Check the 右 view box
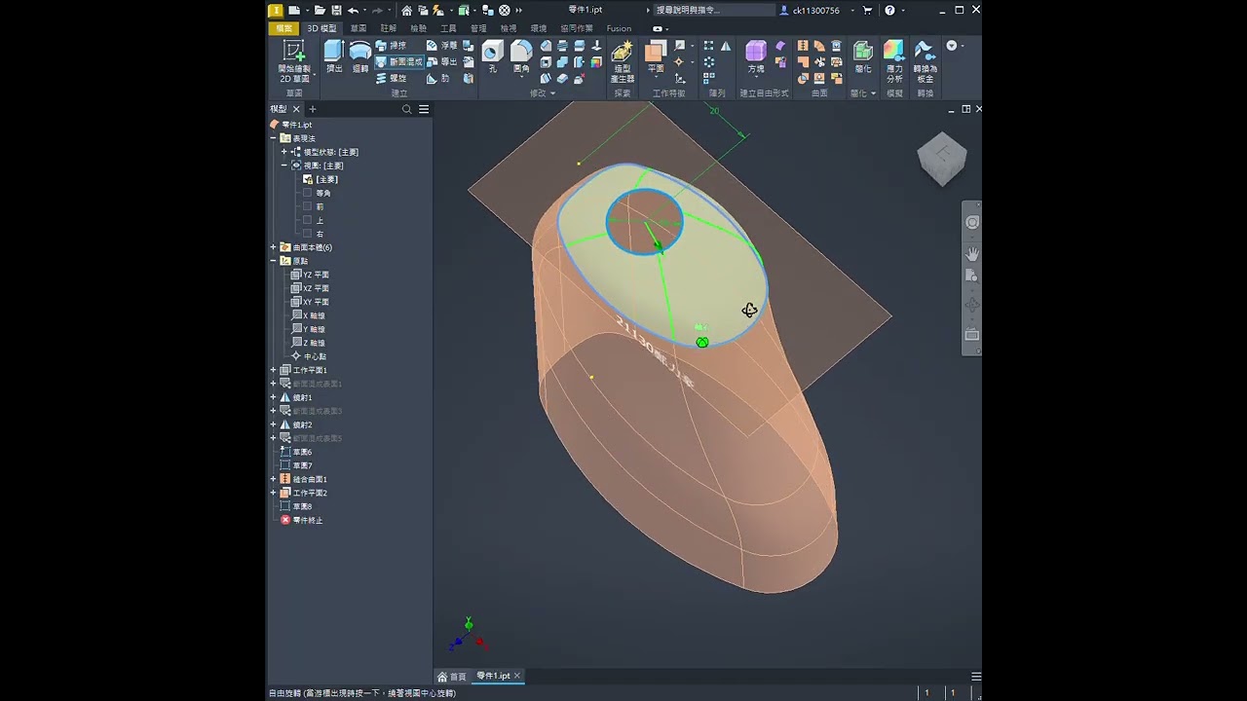This screenshot has height=701, width=1247. pyautogui.click(x=308, y=234)
